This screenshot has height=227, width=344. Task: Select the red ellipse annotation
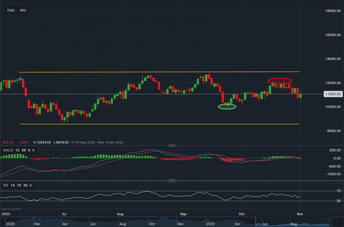click(x=280, y=80)
